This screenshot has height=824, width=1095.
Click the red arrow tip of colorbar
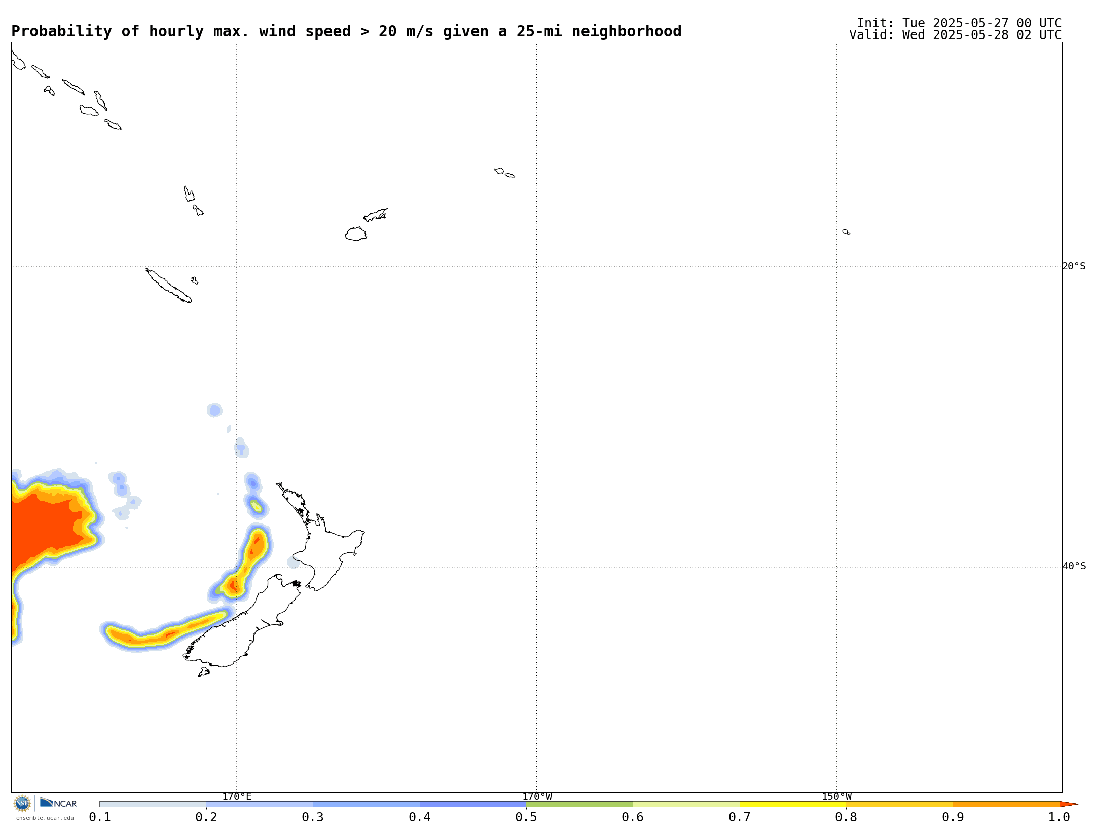click(1068, 804)
